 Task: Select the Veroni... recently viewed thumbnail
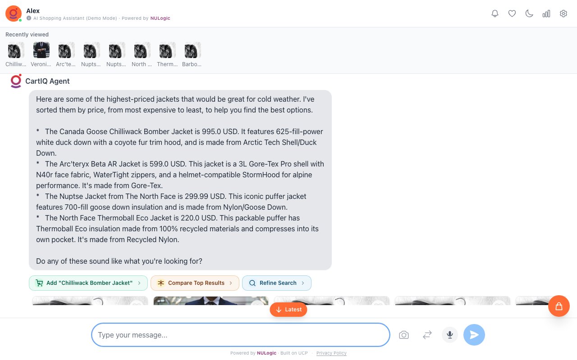(x=41, y=54)
